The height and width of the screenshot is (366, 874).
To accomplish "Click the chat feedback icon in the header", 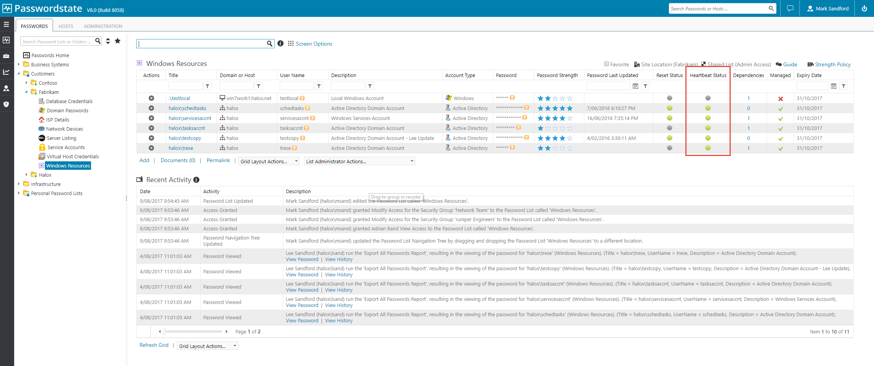I will coord(790,8).
